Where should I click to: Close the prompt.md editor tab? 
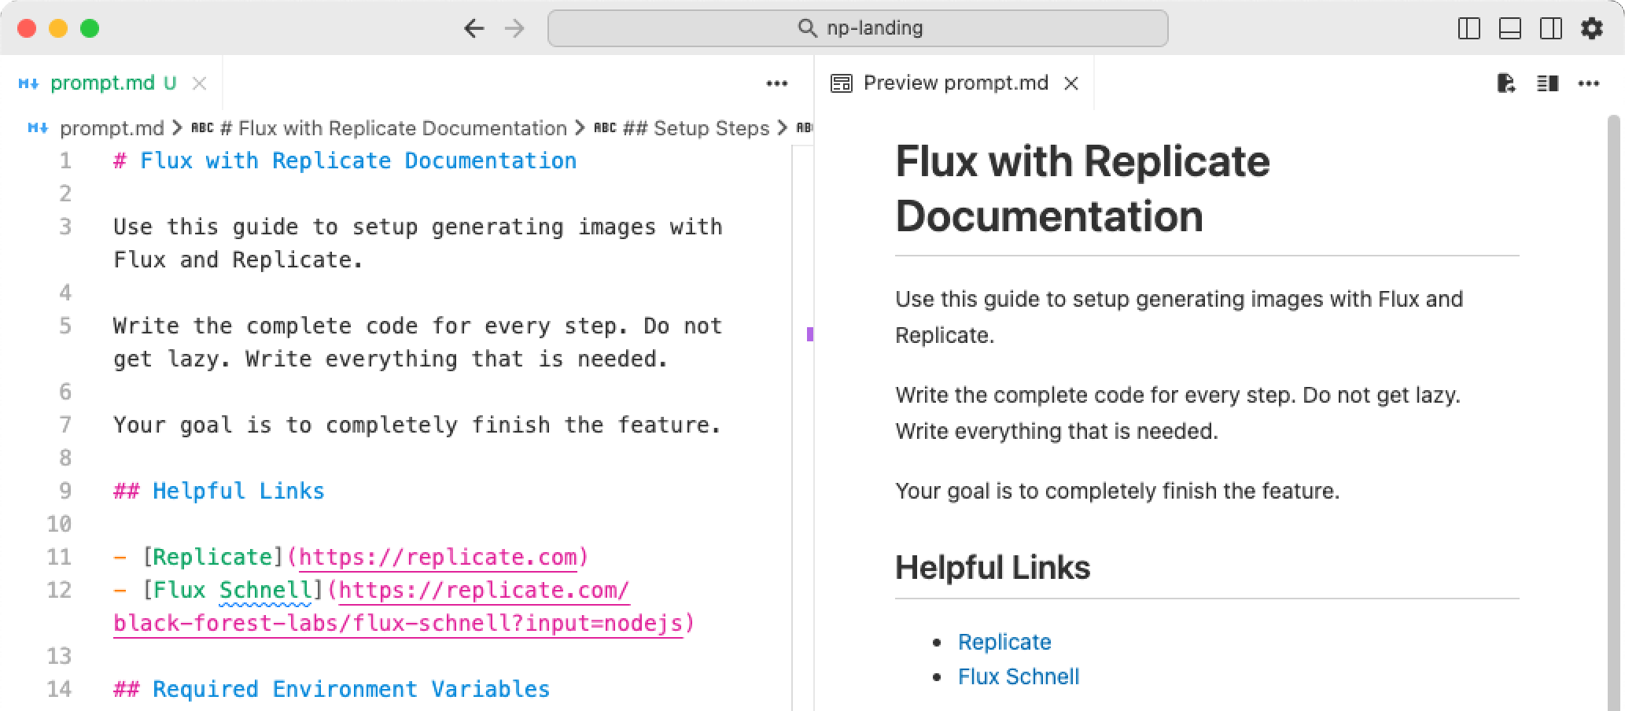pyautogui.click(x=200, y=83)
